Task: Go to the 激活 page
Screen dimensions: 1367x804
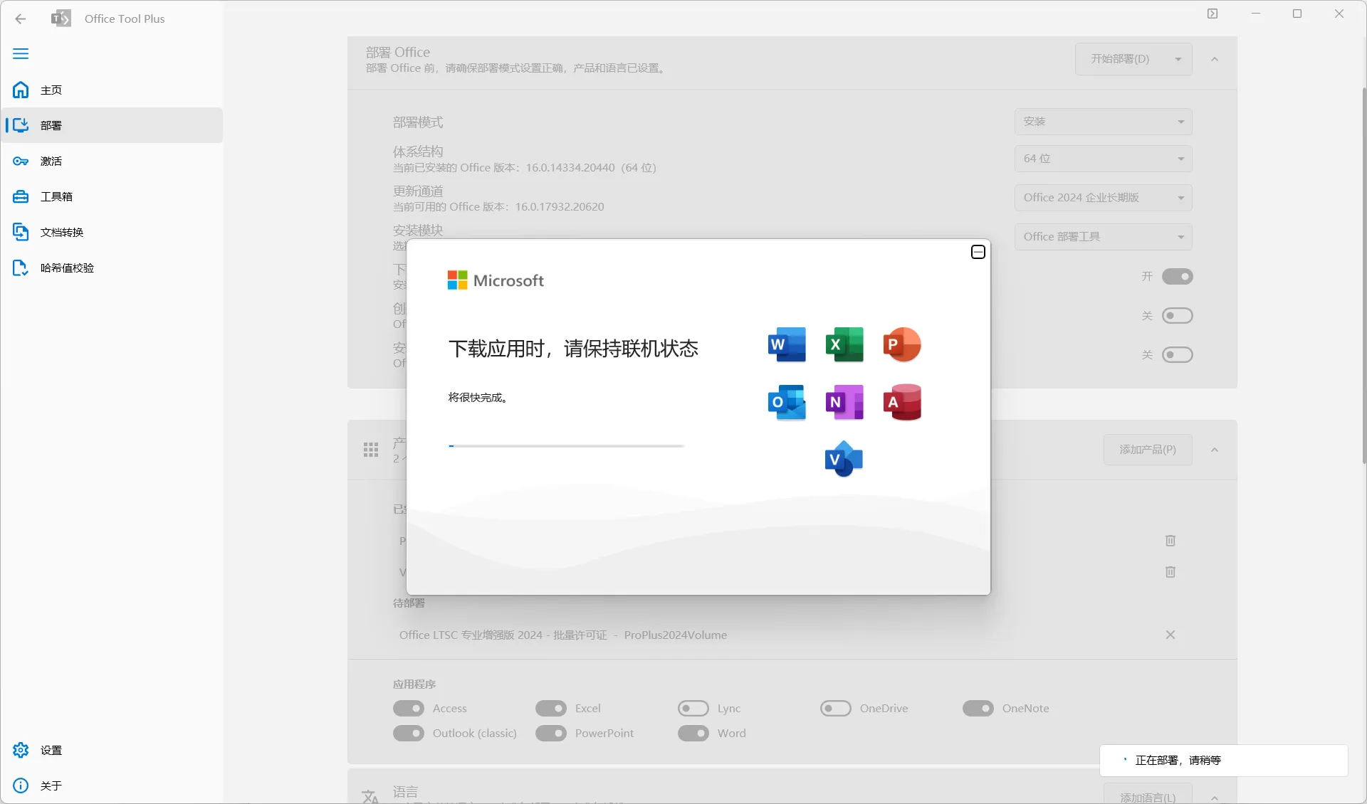Action: pyautogui.click(x=51, y=162)
